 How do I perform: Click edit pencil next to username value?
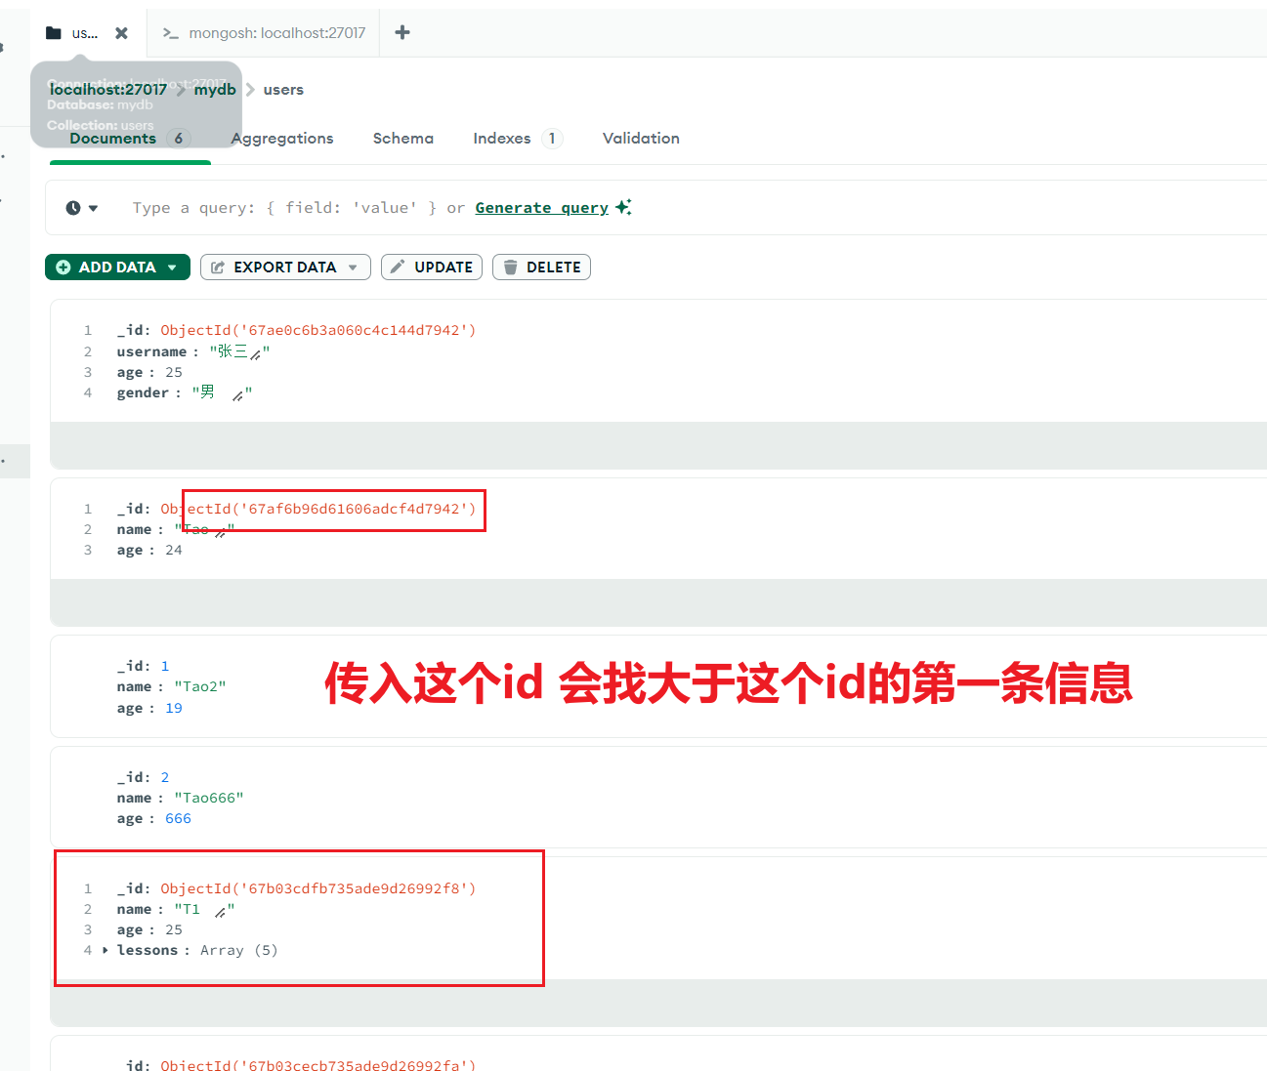(x=255, y=354)
